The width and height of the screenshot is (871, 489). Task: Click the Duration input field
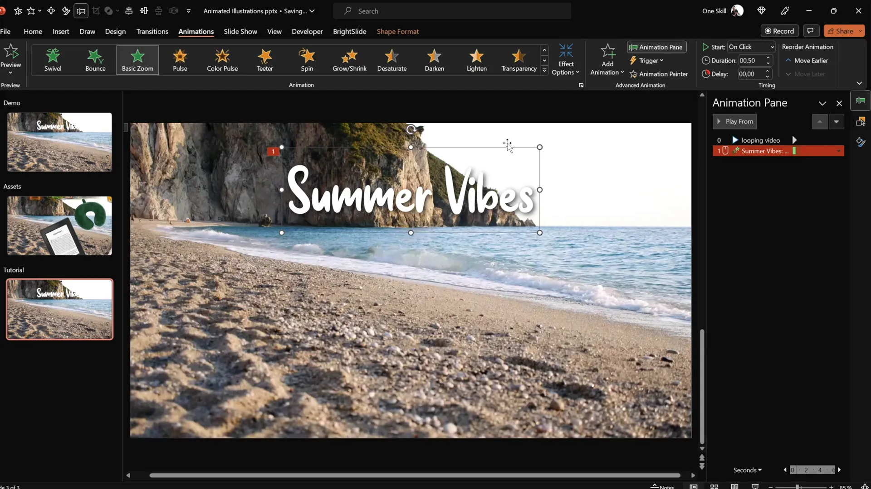751,61
